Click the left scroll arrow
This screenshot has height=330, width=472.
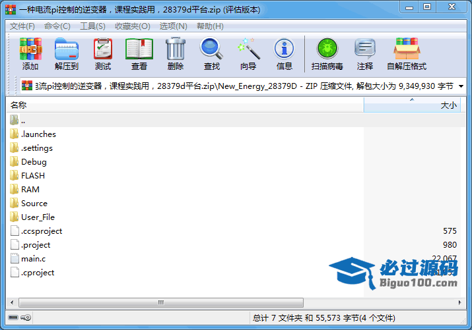12,302
